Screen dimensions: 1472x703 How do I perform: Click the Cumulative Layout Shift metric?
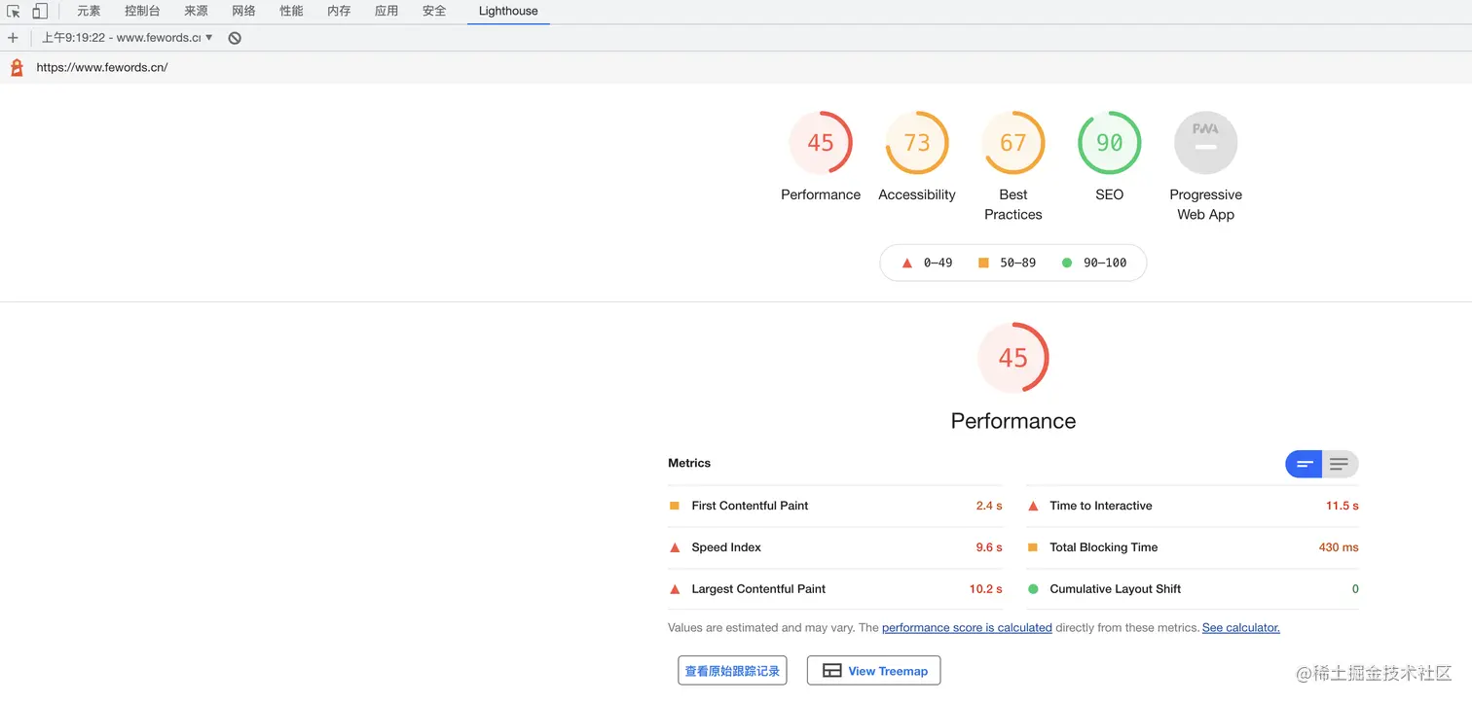coord(1193,589)
